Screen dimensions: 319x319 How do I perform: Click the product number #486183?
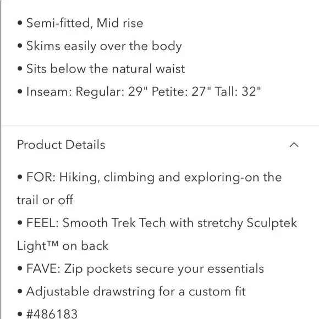pyautogui.click(x=52, y=313)
